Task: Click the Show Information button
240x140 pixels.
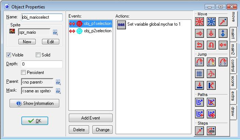Action: [x=35, y=103]
